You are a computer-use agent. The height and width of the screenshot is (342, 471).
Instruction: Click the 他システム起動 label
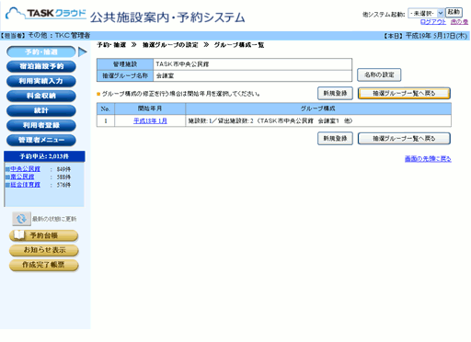point(384,14)
